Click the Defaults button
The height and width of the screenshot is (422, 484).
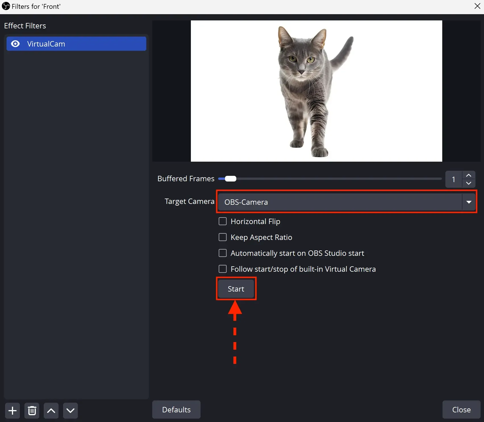click(176, 410)
